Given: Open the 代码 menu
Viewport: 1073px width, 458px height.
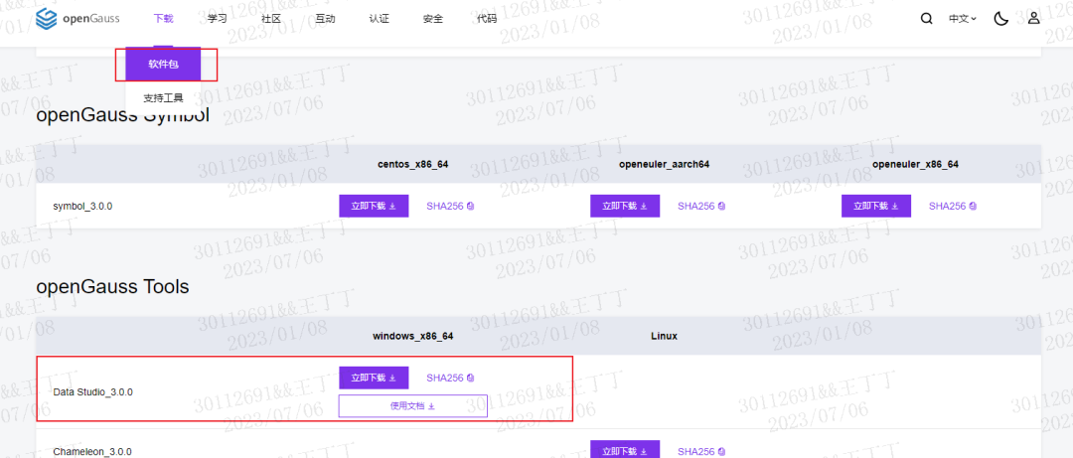Looking at the screenshot, I should point(487,19).
